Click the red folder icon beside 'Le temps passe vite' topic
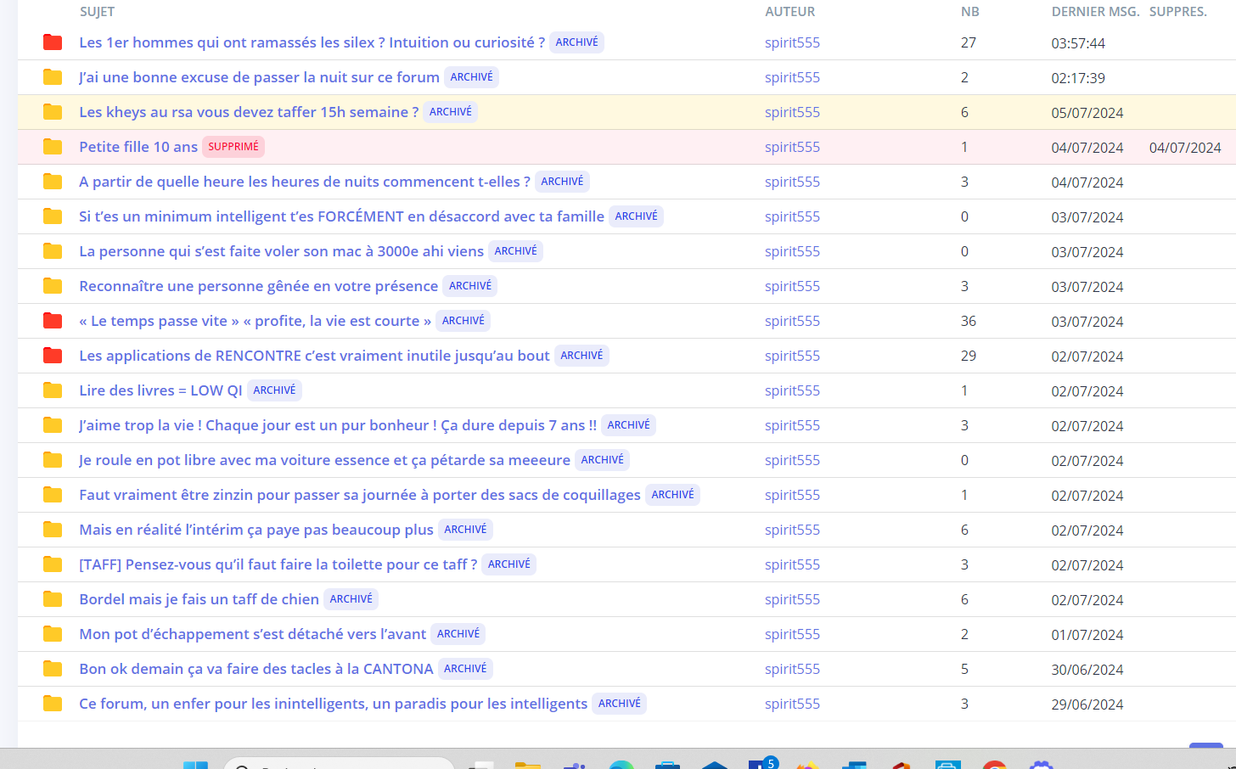 pos(53,321)
